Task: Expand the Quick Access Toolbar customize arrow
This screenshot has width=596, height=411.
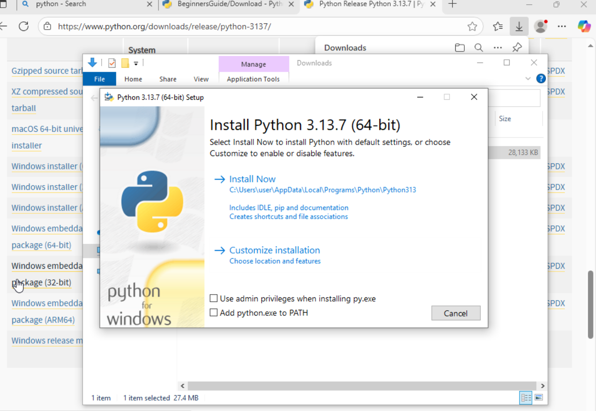Action: tap(136, 63)
